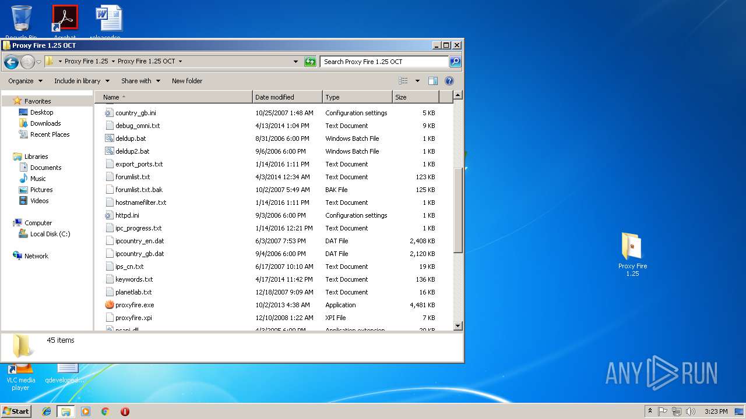Select keywords.txt file
The image size is (746, 419).
134,279
